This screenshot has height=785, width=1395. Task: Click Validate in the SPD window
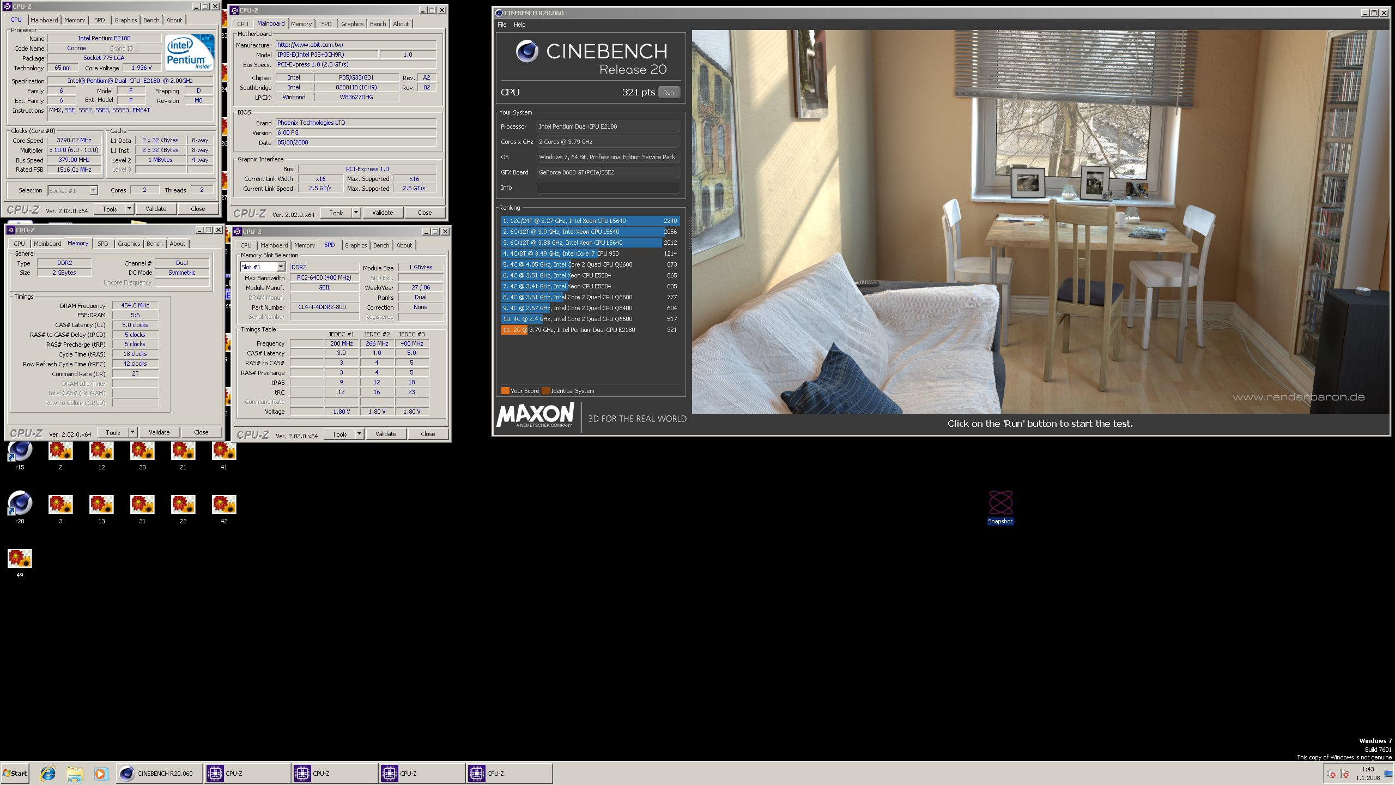click(386, 434)
